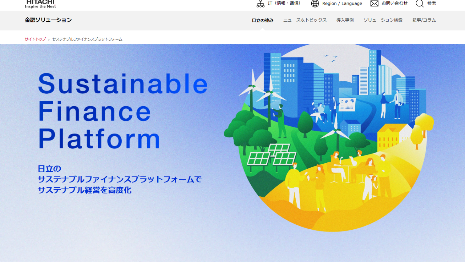This screenshot has height=262, width=465.
Task: Click the IT sitemap hierarchy icon
Action: pos(261,4)
